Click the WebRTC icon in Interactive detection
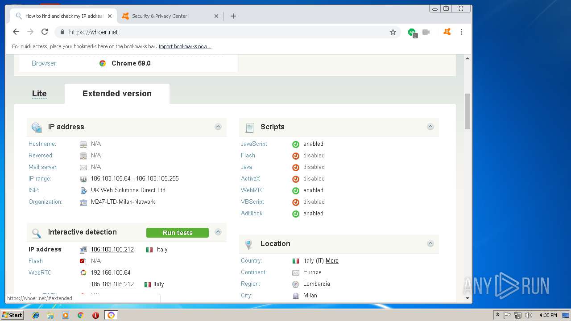Image resolution: width=571 pixels, height=321 pixels. [83, 272]
